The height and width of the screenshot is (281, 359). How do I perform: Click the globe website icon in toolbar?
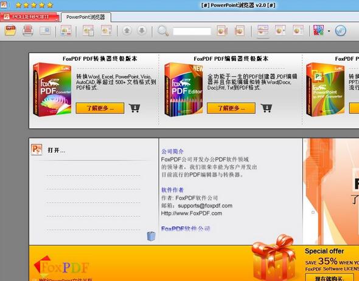(x=341, y=31)
